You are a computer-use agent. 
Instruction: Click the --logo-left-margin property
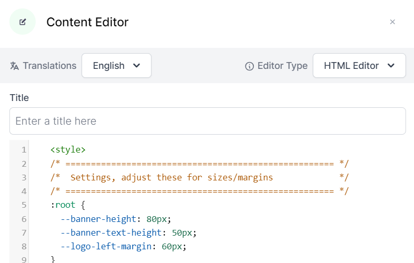104,246
